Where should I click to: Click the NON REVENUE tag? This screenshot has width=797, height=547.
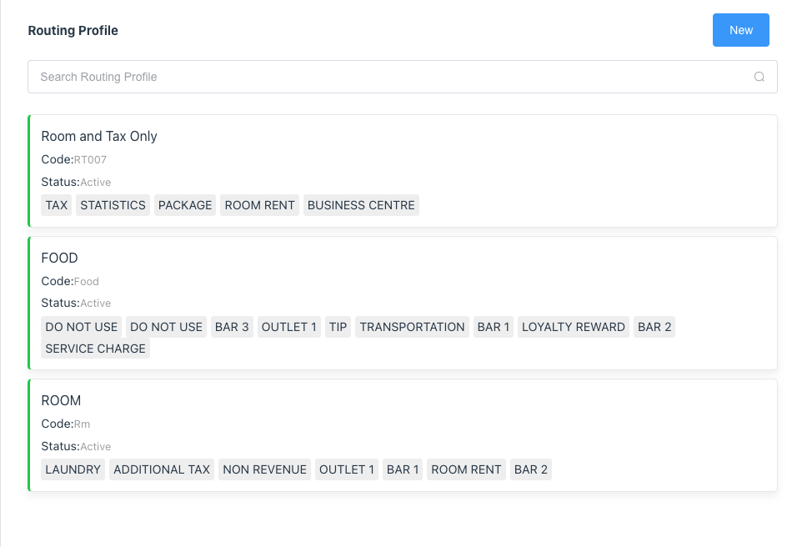264,469
